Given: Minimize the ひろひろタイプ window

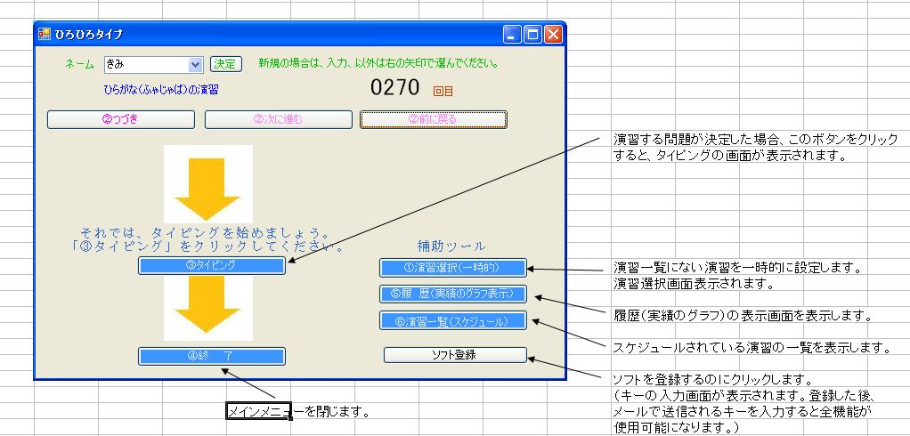Looking at the screenshot, I should tap(512, 35).
